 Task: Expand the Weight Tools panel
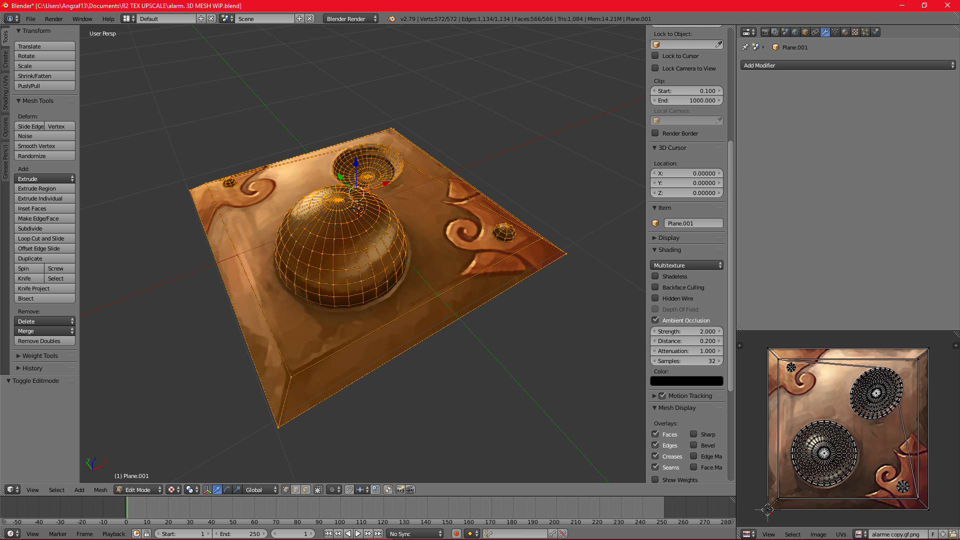(x=40, y=355)
